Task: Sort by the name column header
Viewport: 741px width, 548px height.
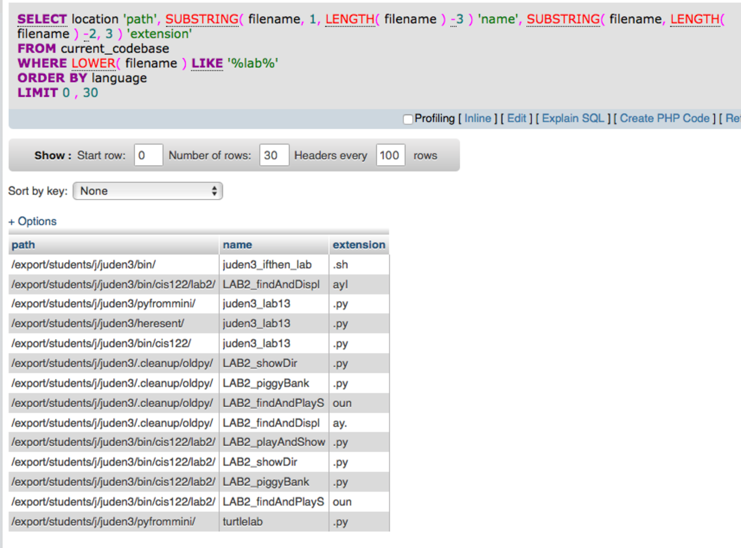Action: click(237, 245)
